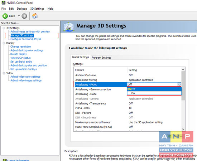Open Adjust desktop color settings

point(27,50)
